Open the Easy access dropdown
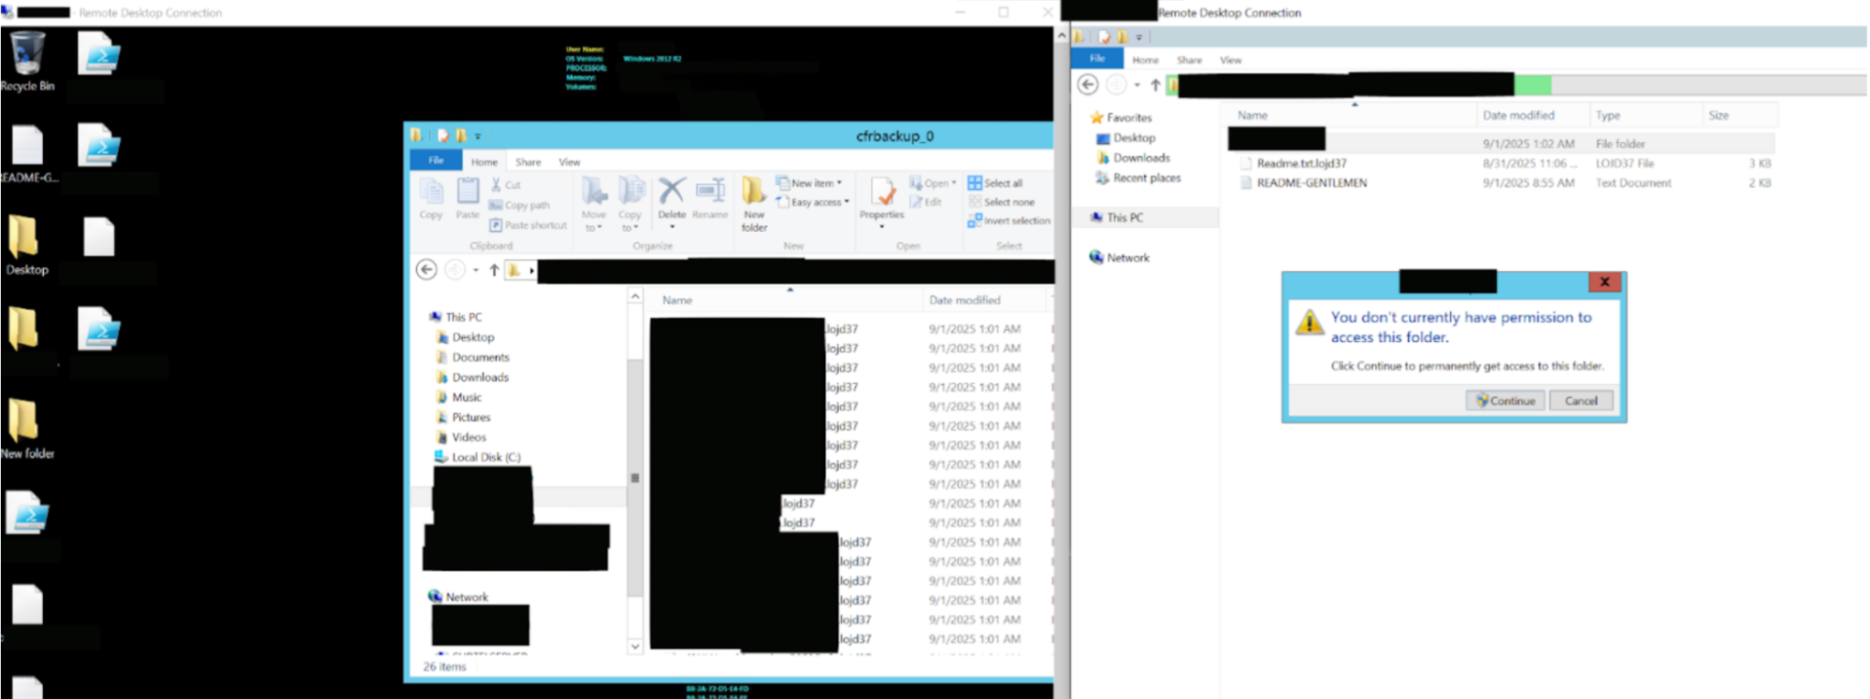The image size is (1870, 699). tap(813, 202)
